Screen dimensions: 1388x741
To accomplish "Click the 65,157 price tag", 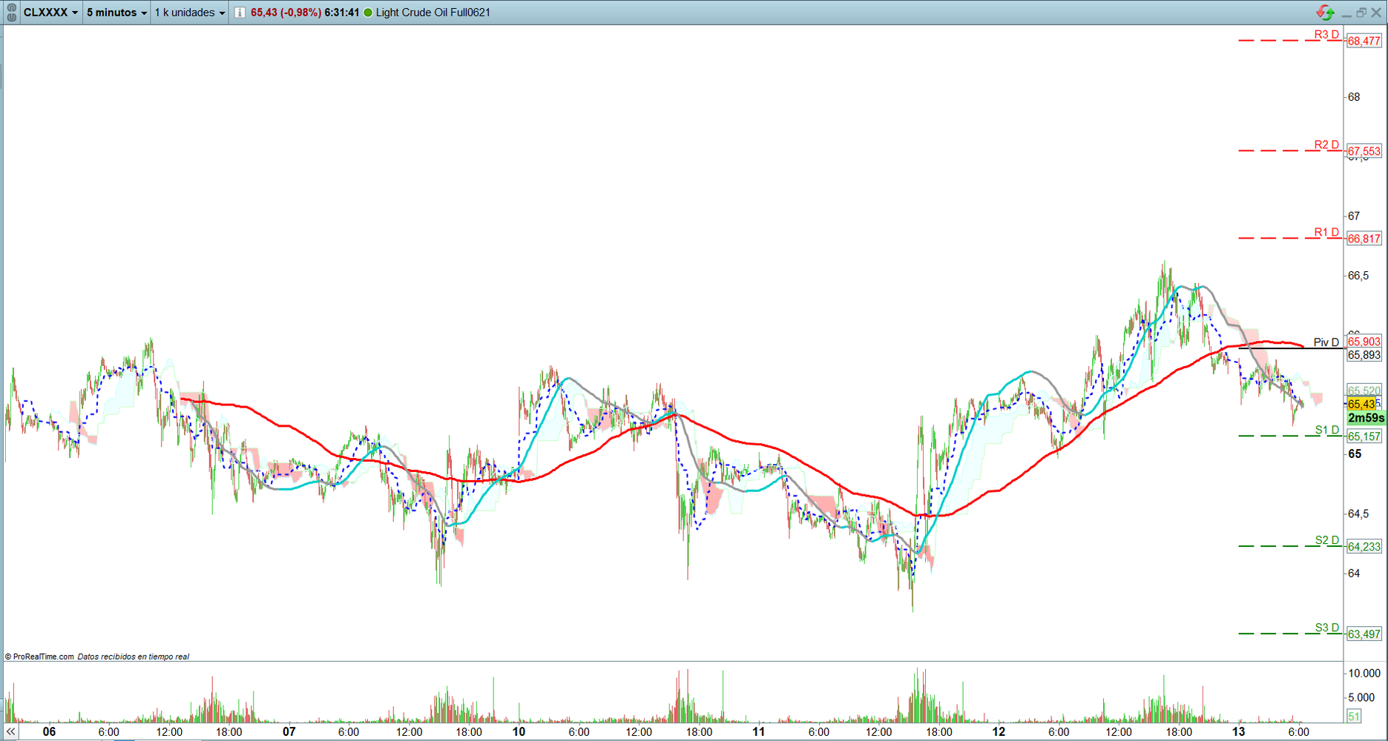I will tap(1364, 436).
